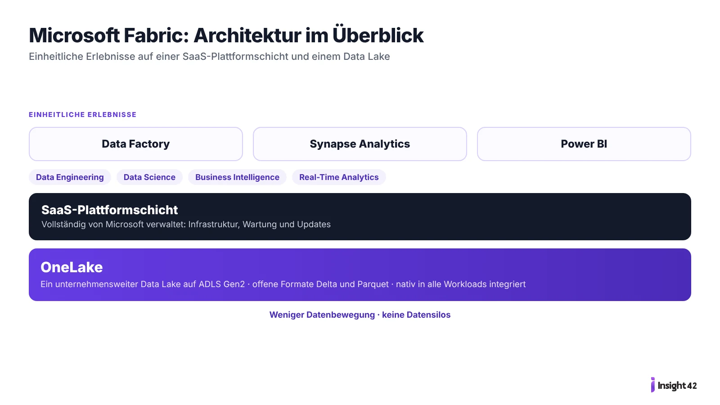The image size is (720, 405).
Task: Select the SaaS-Plattformschicht heading
Action: pyautogui.click(x=109, y=210)
